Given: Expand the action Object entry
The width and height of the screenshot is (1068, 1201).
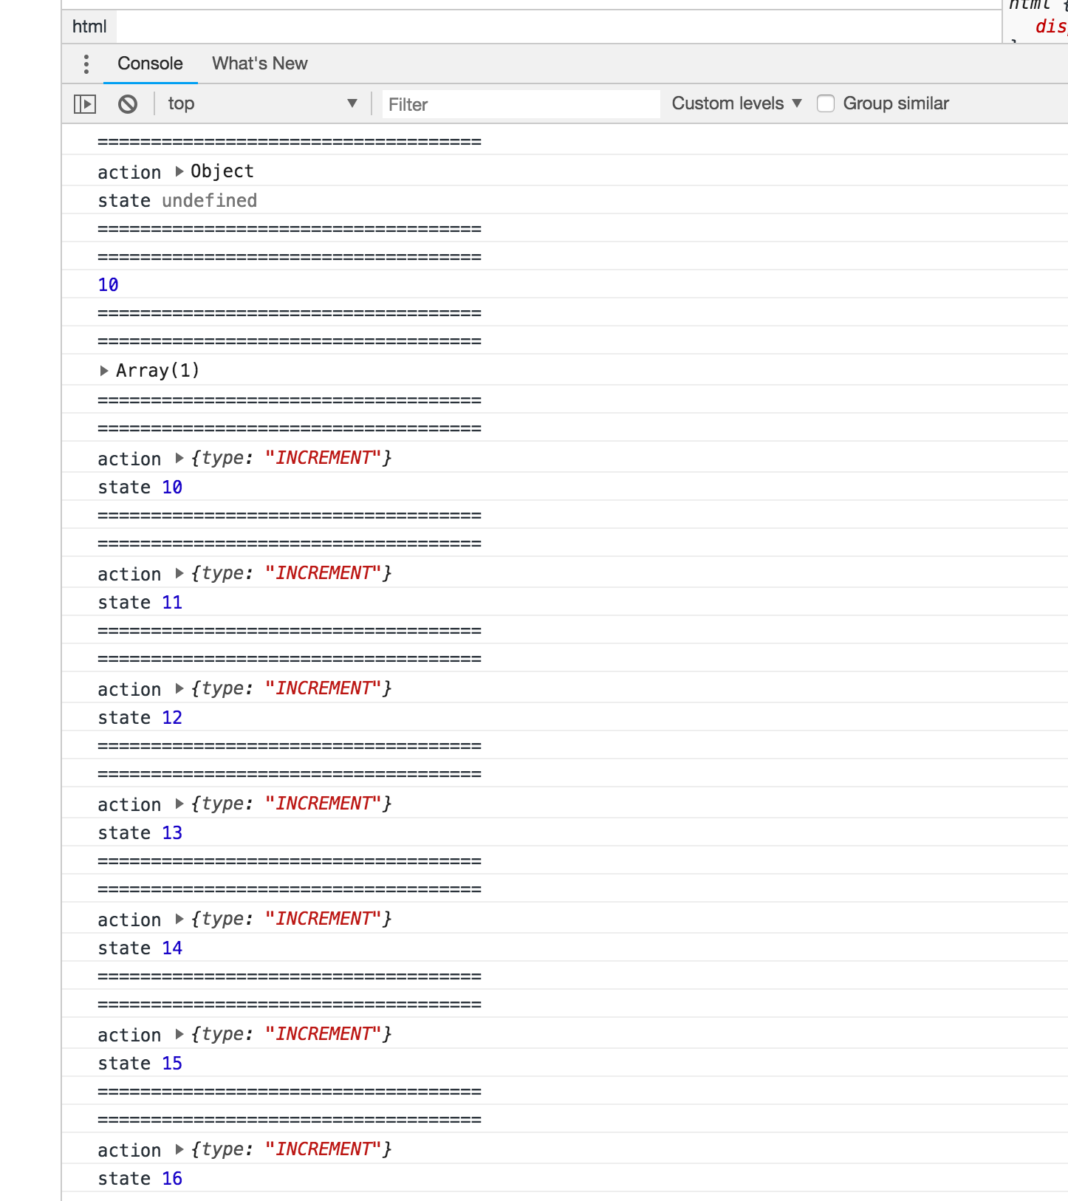Looking at the screenshot, I should [x=179, y=171].
